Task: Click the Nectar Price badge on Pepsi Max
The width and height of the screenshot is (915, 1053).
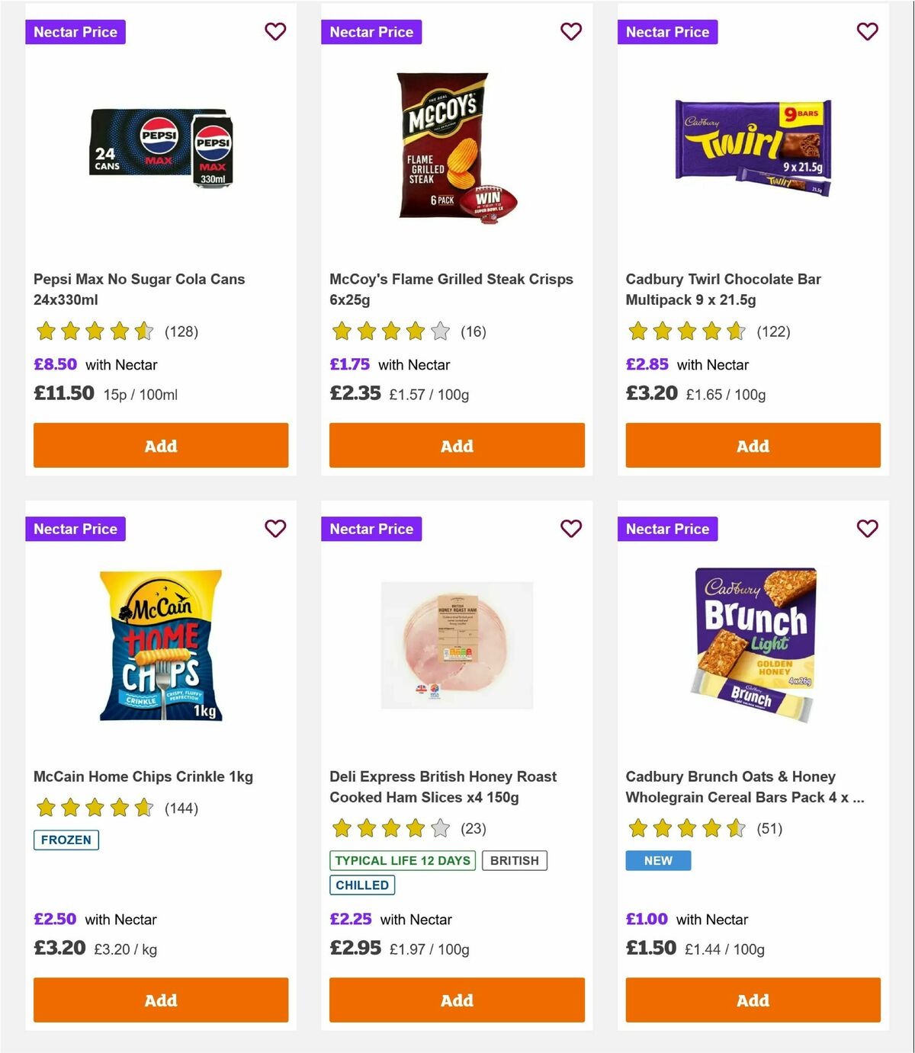Action: click(x=75, y=32)
